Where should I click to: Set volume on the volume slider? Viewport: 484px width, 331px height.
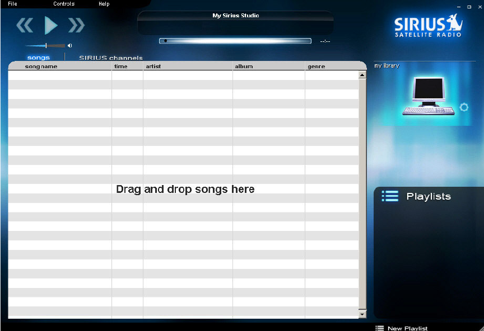[45, 46]
